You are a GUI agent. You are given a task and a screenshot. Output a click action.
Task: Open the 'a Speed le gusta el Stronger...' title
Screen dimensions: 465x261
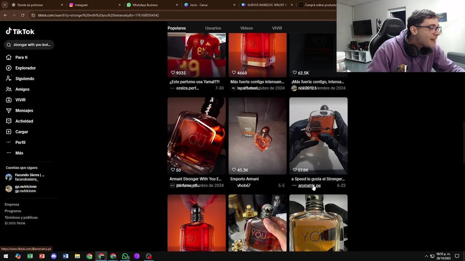tap(318, 179)
